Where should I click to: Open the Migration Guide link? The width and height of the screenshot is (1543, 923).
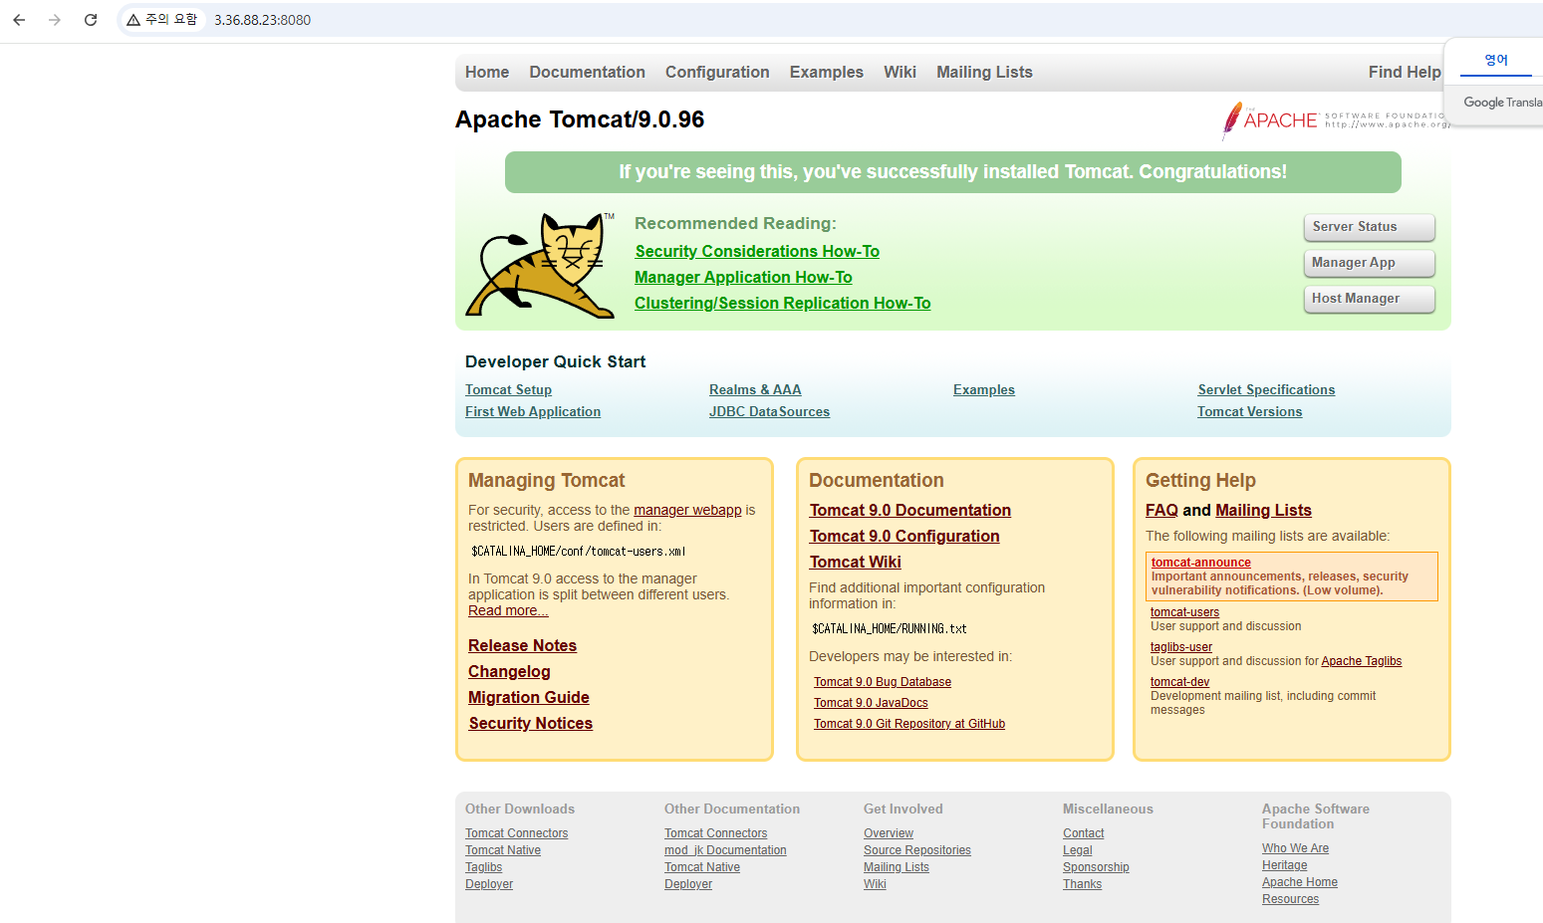529,697
